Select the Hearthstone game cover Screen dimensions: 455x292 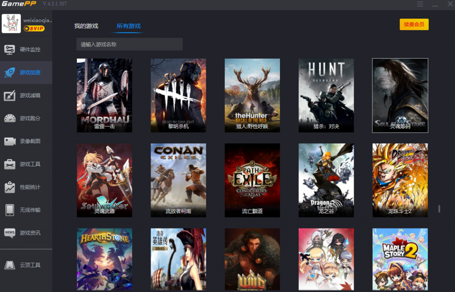point(104,260)
